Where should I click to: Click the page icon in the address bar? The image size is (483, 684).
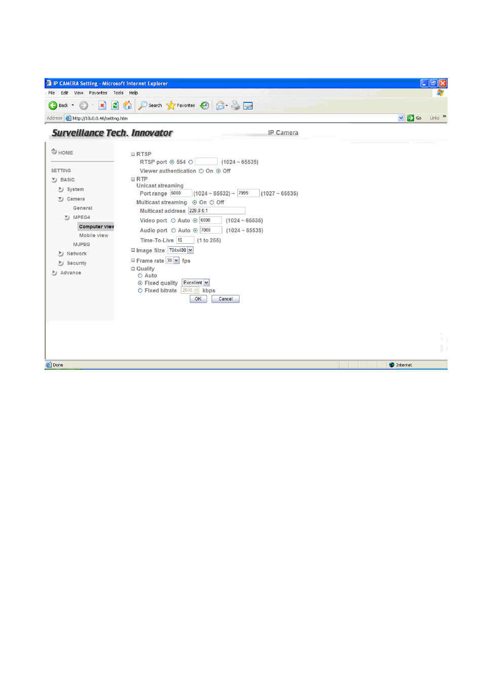(x=68, y=118)
